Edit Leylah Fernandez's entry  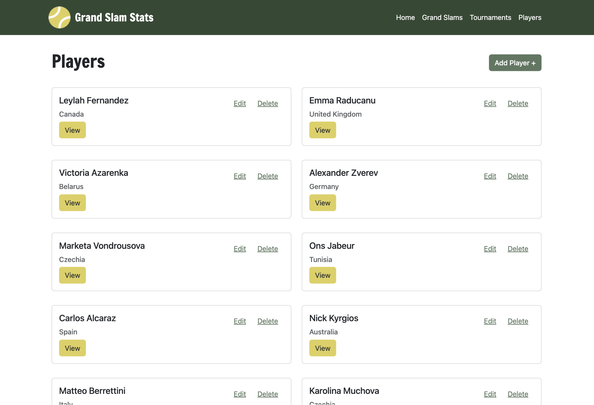point(240,103)
